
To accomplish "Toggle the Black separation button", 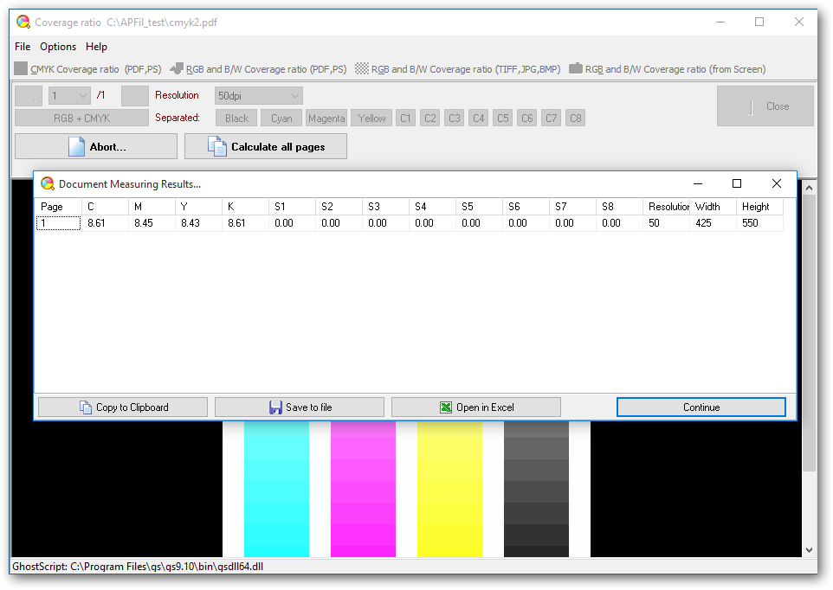I will [236, 119].
